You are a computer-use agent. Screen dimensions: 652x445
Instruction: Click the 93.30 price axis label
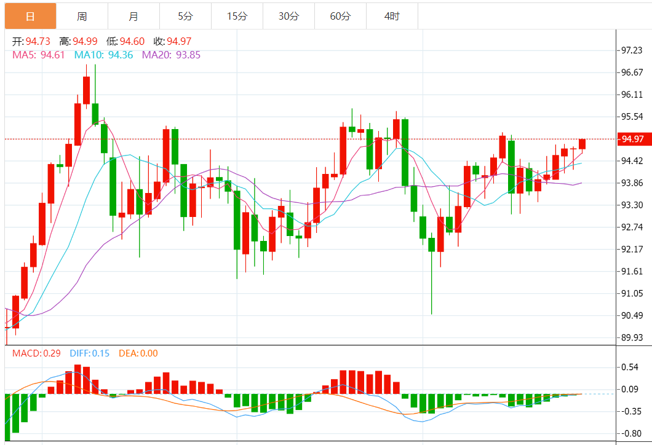point(632,205)
